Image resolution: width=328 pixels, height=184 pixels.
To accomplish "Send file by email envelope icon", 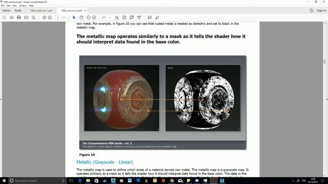I will coord(26,17).
